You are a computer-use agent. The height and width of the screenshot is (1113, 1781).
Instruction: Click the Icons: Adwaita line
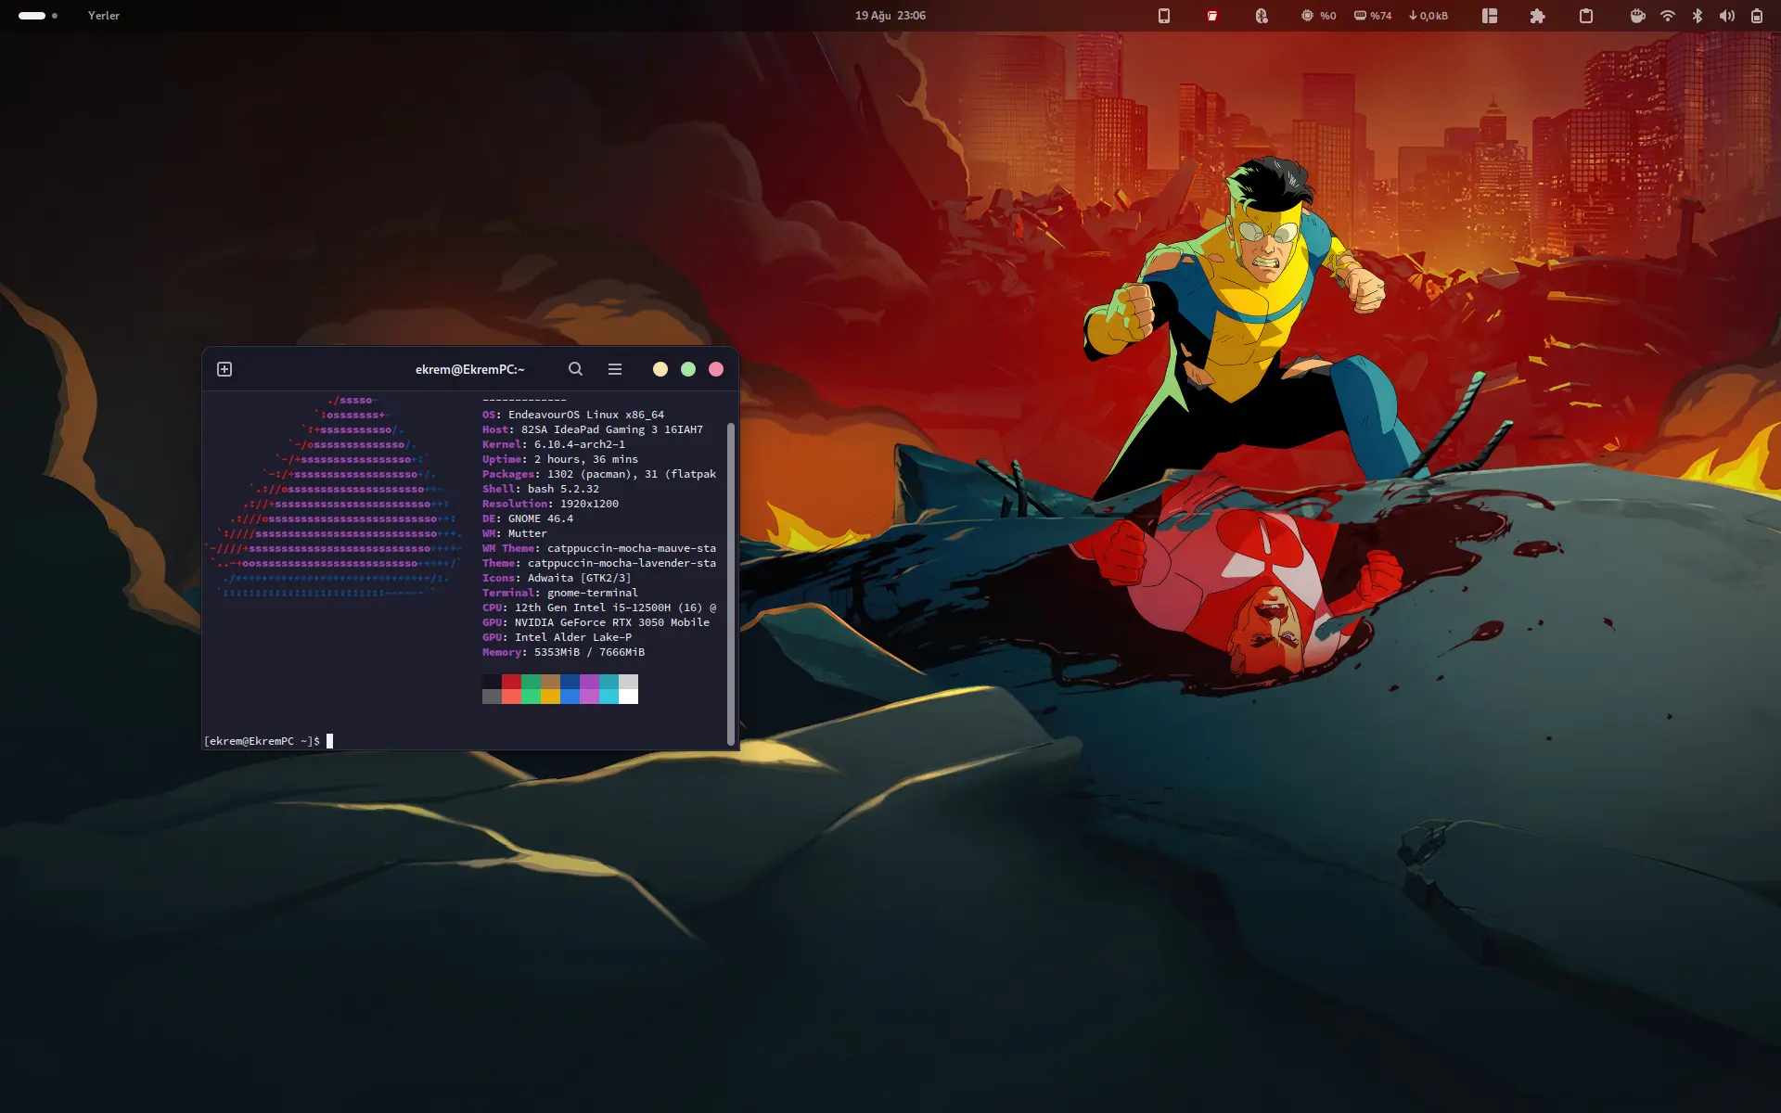click(x=557, y=578)
